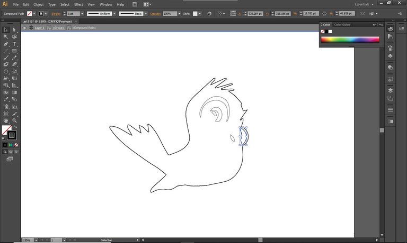Select the Selection tool (black arrow)
The width and height of the screenshot is (407, 243).
(x=6, y=30)
